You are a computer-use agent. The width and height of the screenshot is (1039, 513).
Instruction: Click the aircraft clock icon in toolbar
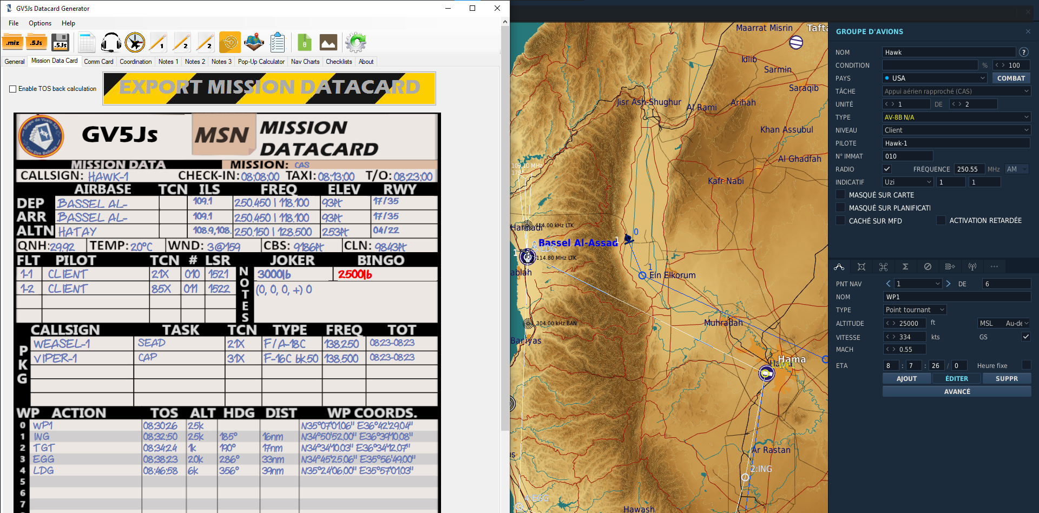135,42
